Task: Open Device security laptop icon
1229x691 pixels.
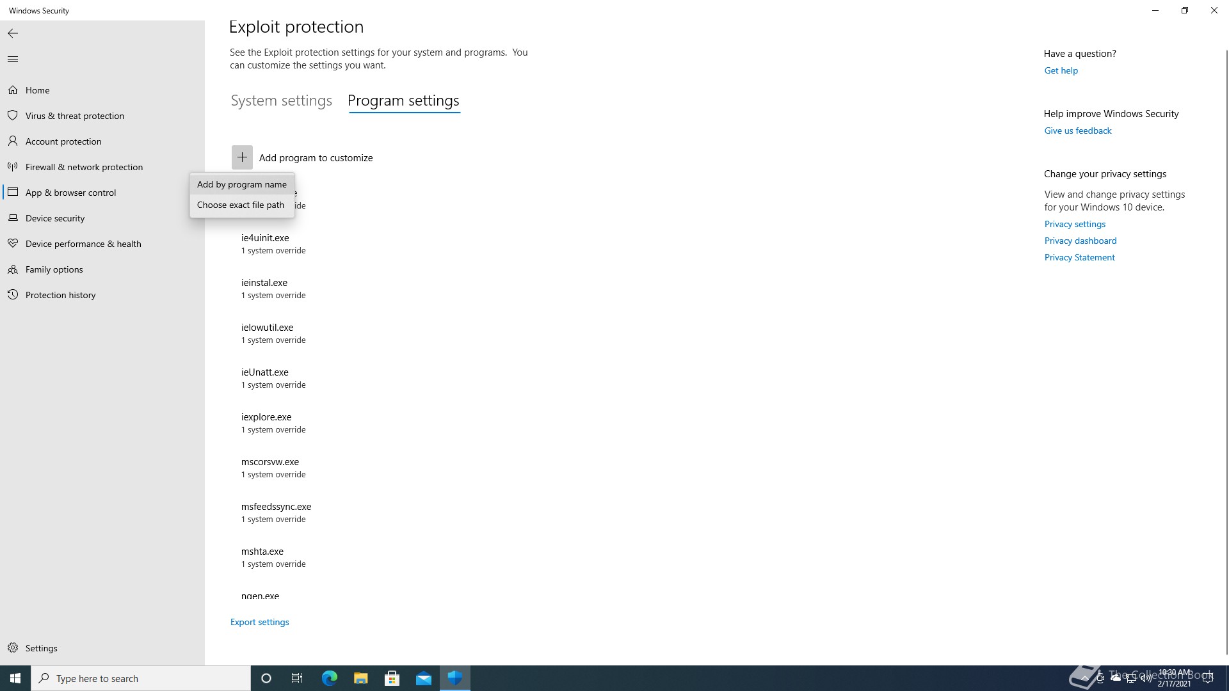Action: click(x=12, y=218)
